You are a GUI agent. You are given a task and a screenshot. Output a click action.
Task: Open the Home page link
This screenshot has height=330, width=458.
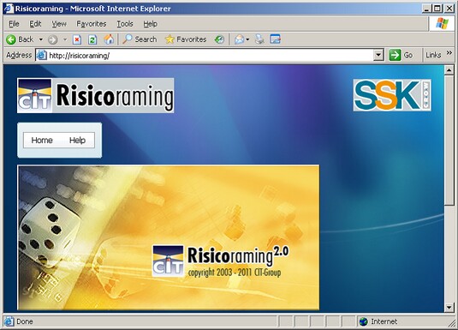coord(42,141)
